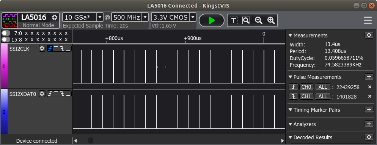Click the CH0 channel selector button

[306, 87]
